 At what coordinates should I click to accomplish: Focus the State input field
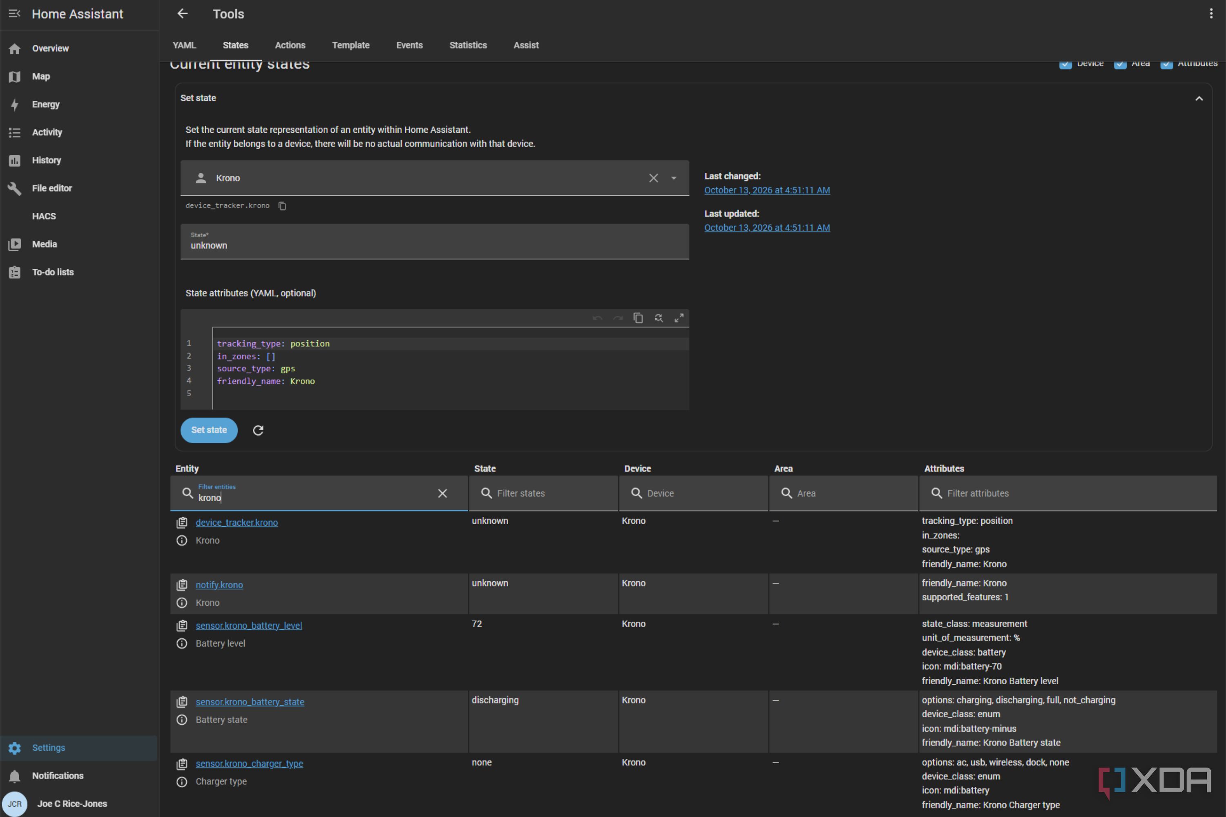(x=435, y=242)
